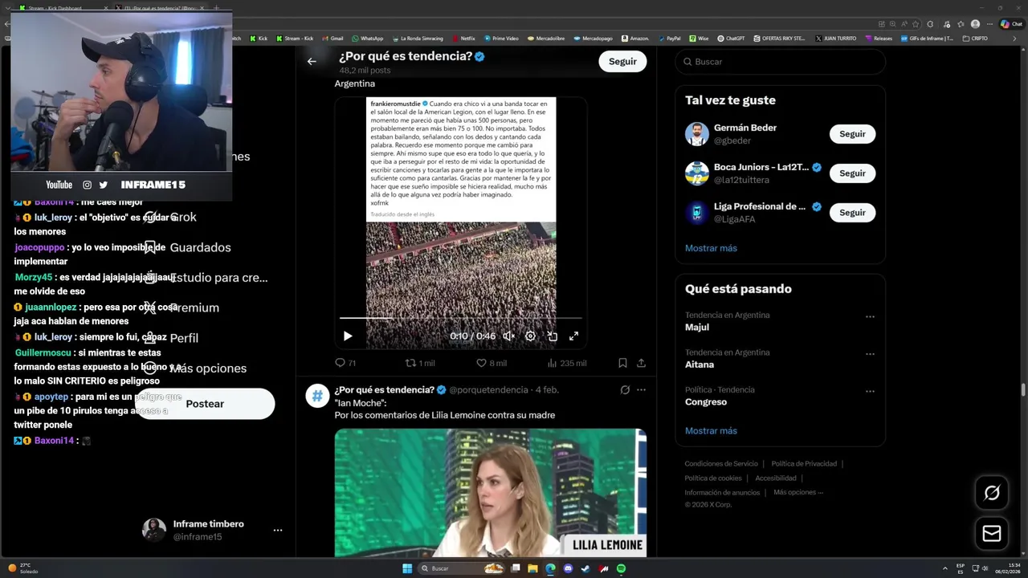Open the Congreso trending topic

[x=706, y=402]
